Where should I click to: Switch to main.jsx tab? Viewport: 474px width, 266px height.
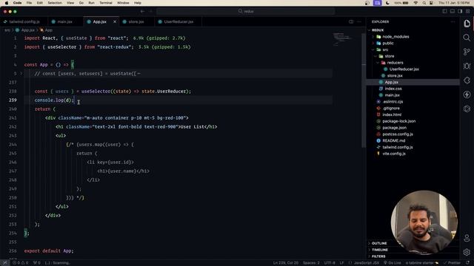click(x=64, y=21)
